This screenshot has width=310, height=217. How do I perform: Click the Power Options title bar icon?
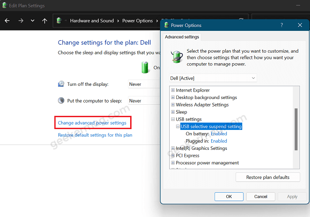[166, 25]
